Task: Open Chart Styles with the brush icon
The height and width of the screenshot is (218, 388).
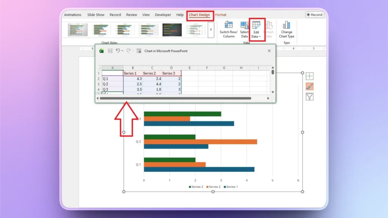Action: coord(309,86)
